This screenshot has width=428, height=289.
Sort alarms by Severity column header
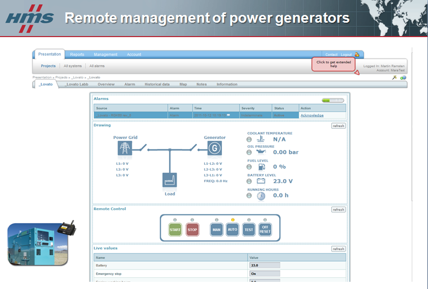click(255, 108)
